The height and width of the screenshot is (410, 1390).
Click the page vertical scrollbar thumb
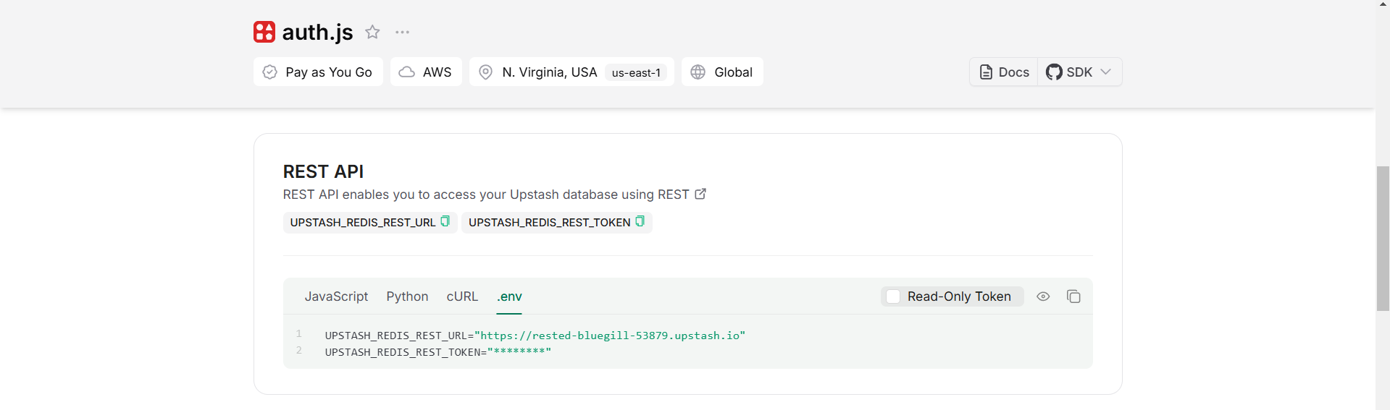1383,239
